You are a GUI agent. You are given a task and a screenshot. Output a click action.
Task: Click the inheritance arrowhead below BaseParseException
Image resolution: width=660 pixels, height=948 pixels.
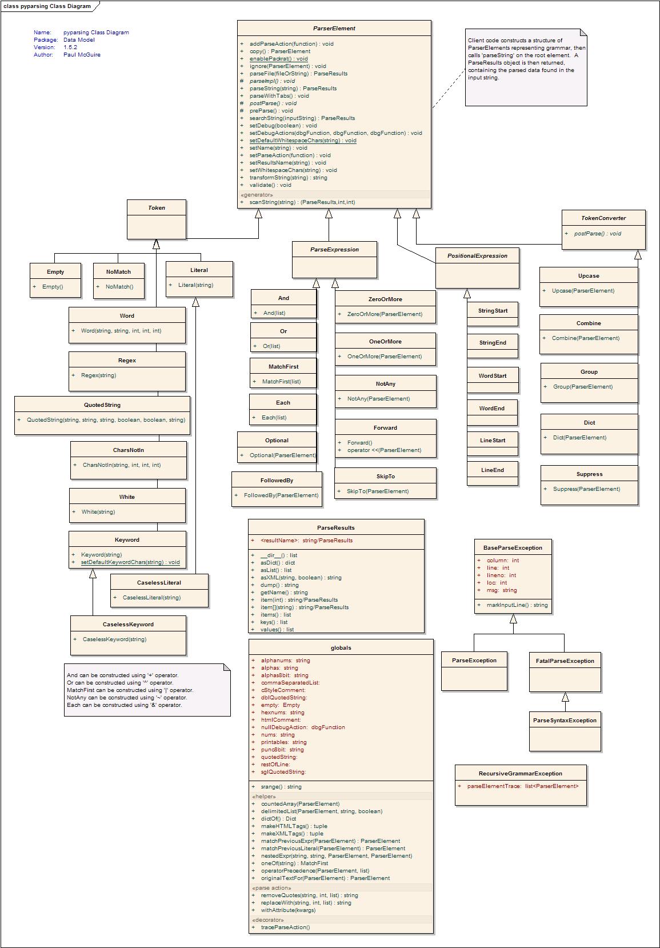pos(513,619)
